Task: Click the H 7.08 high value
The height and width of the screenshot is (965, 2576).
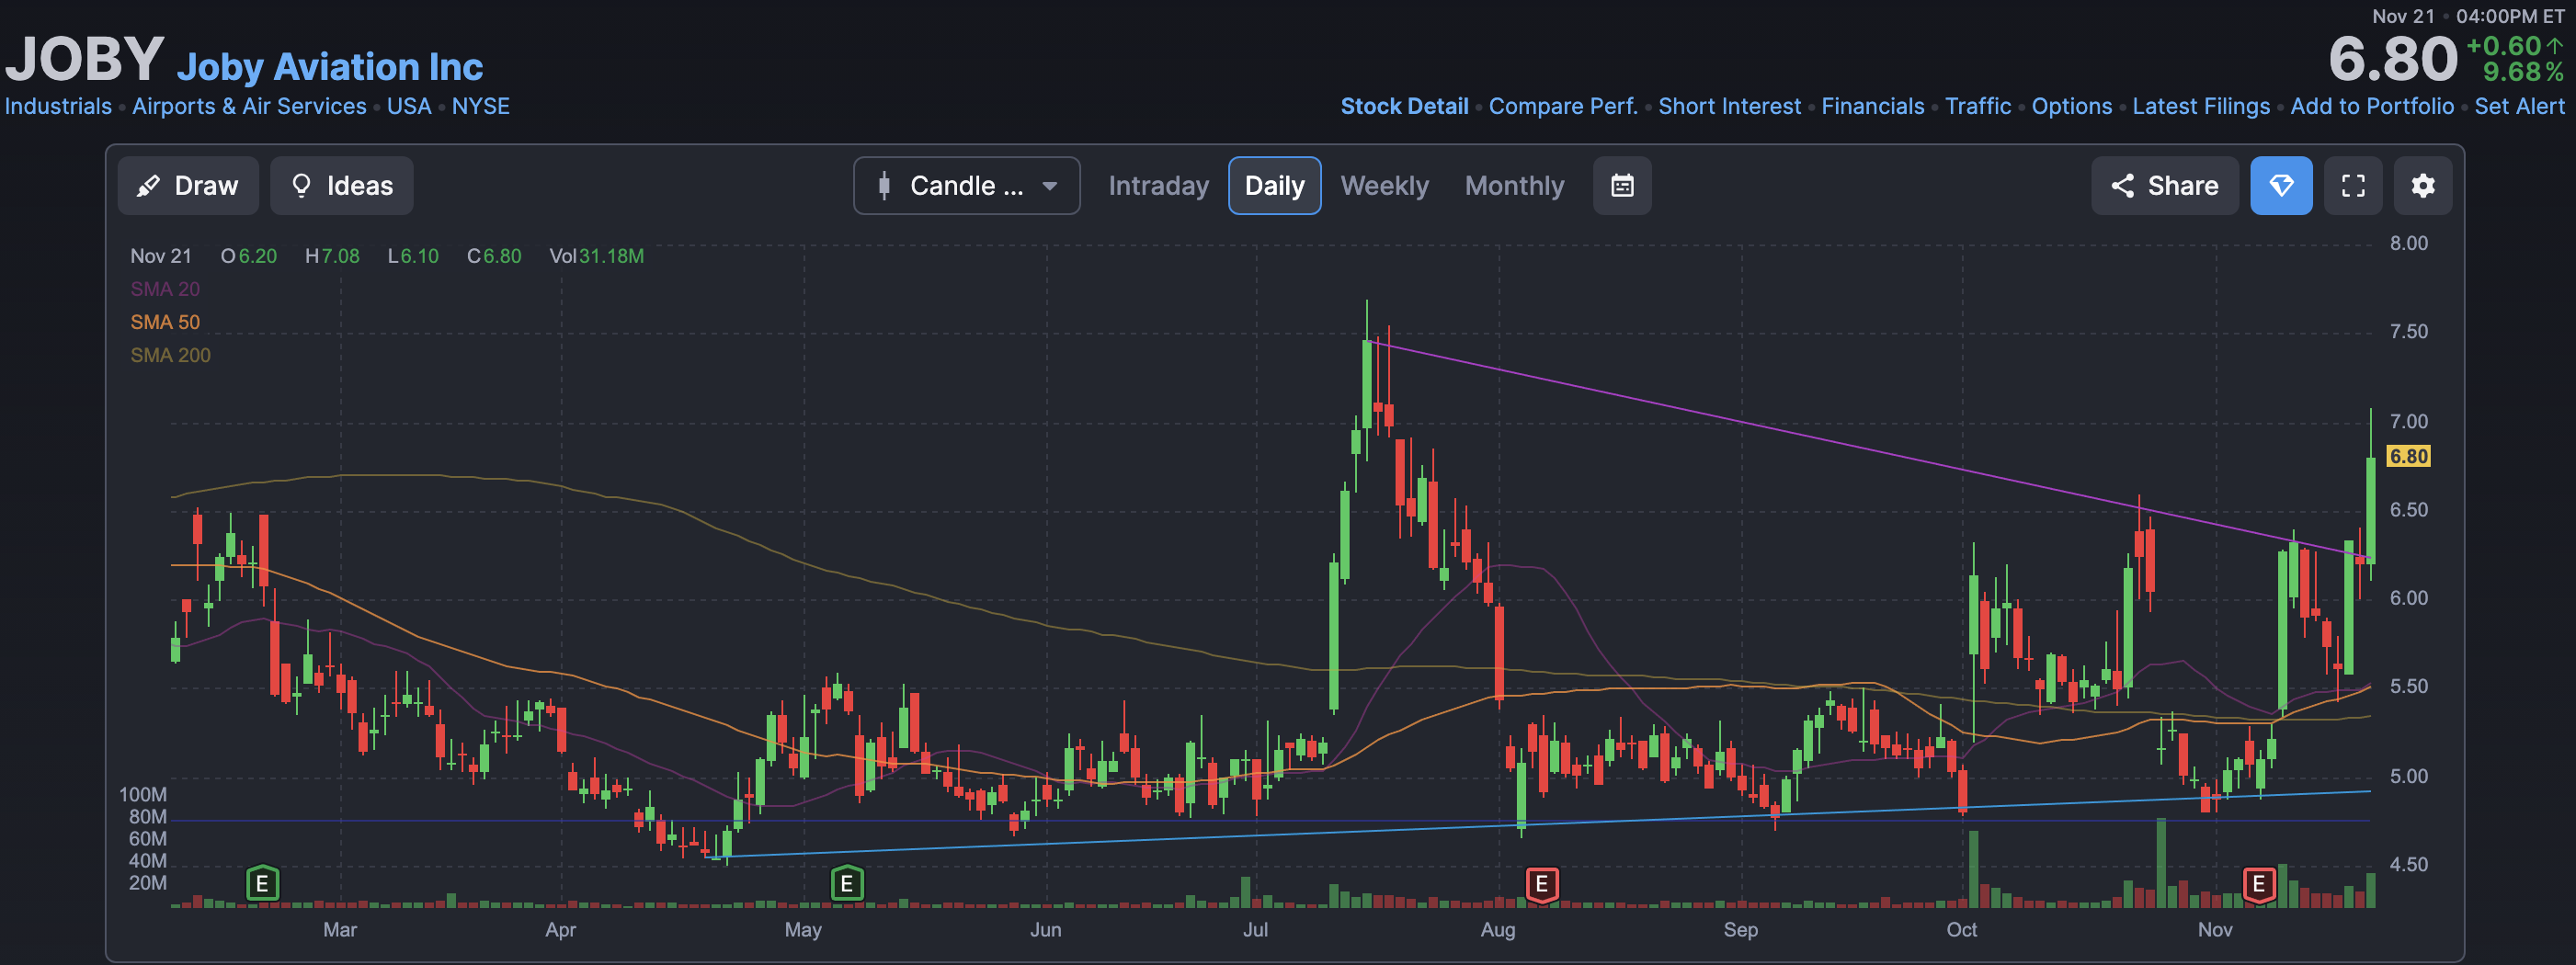Action: click(x=332, y=256)
